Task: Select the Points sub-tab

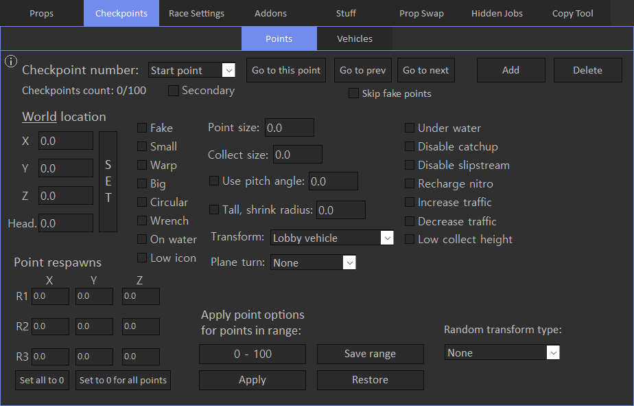Action: click(x=279, y=38)
